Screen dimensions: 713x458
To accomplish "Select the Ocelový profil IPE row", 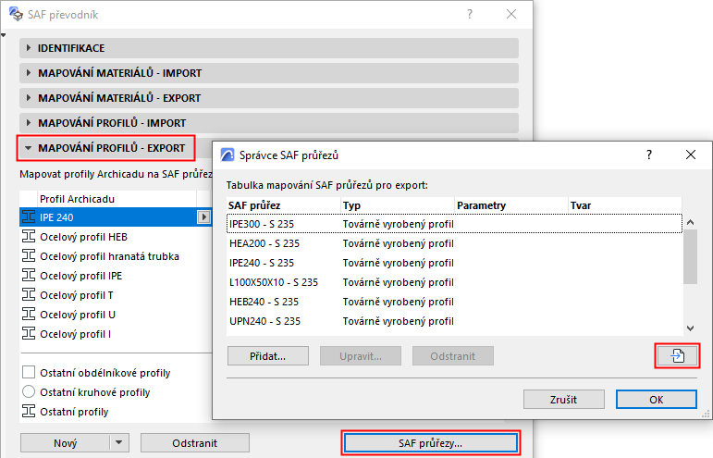I will coord(116,275).
